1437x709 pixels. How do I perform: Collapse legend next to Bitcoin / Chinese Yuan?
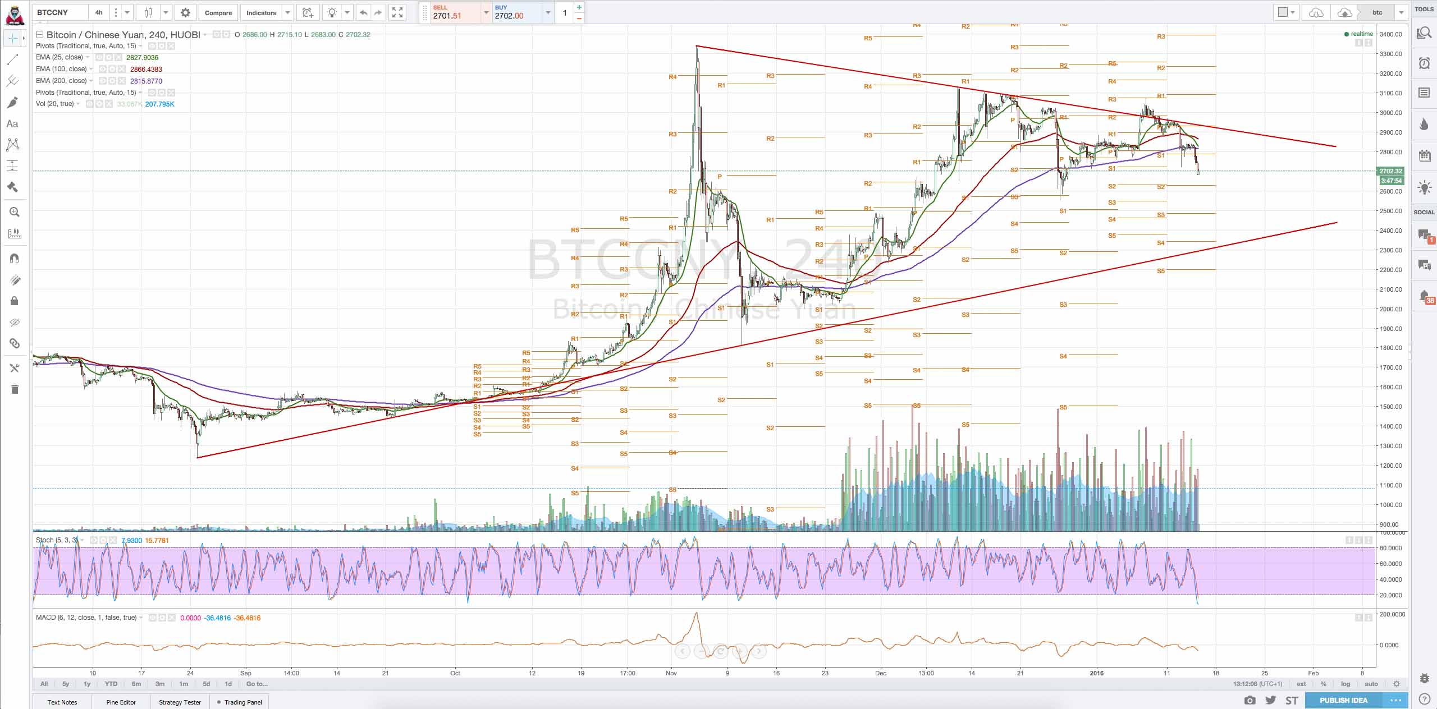pyautogui.click(x=39, y=35)
